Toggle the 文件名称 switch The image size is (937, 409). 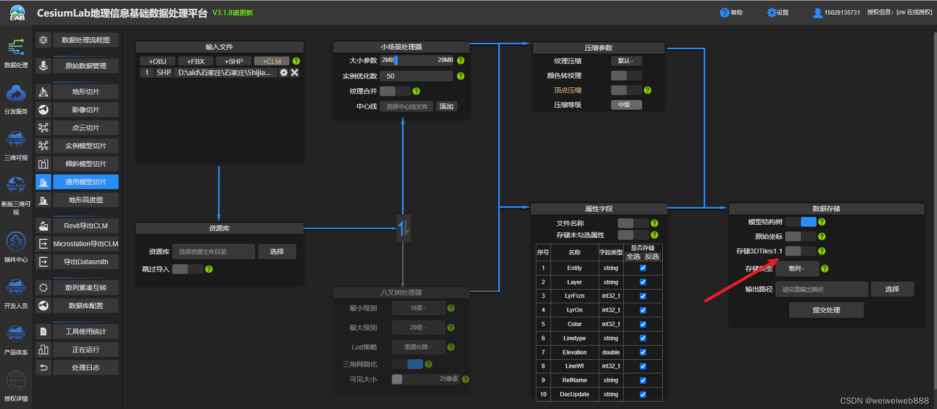[633, 223]
